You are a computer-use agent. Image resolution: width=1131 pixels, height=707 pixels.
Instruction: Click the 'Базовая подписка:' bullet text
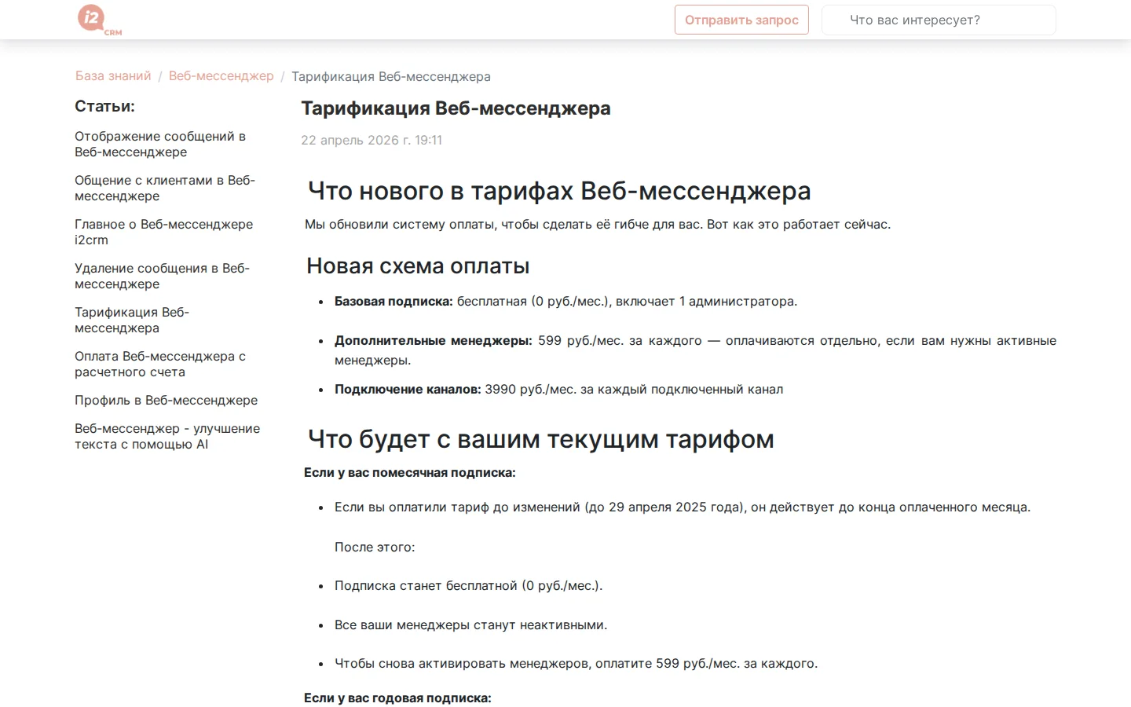[x=393, y=301]
